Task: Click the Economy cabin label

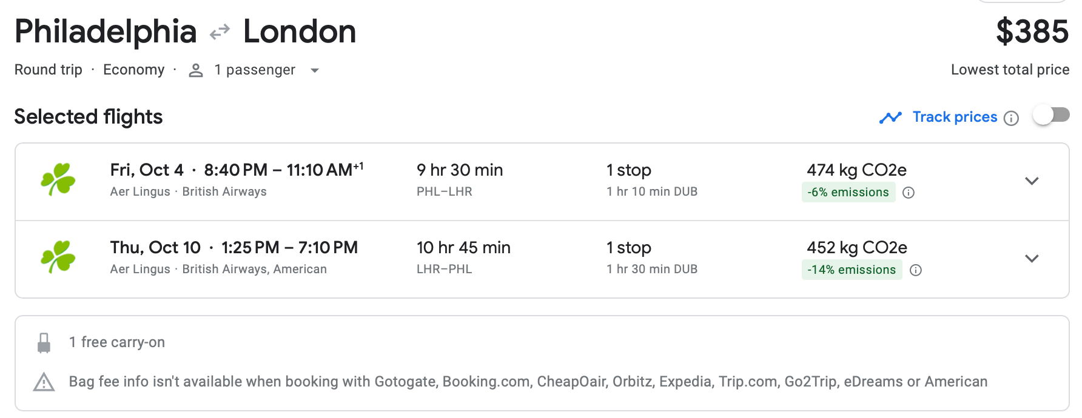Action: point(134,70)
